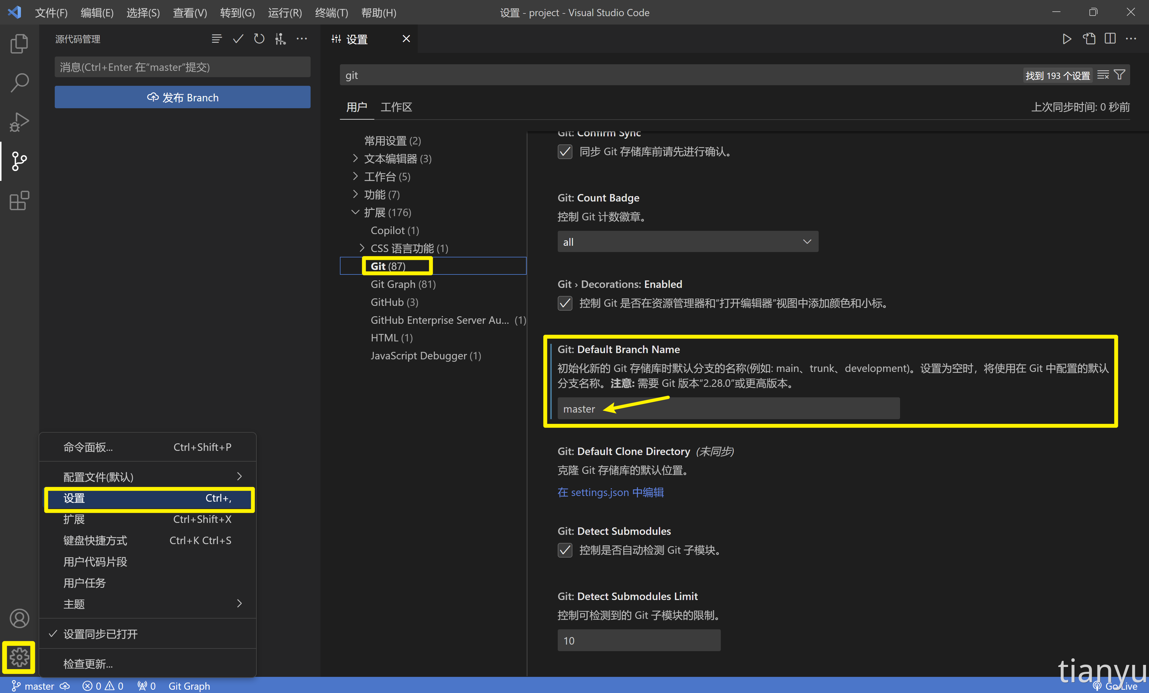Click the Detect Submodules Limit field
This screenshot has height=693, width=1149.
click(639, 641)
